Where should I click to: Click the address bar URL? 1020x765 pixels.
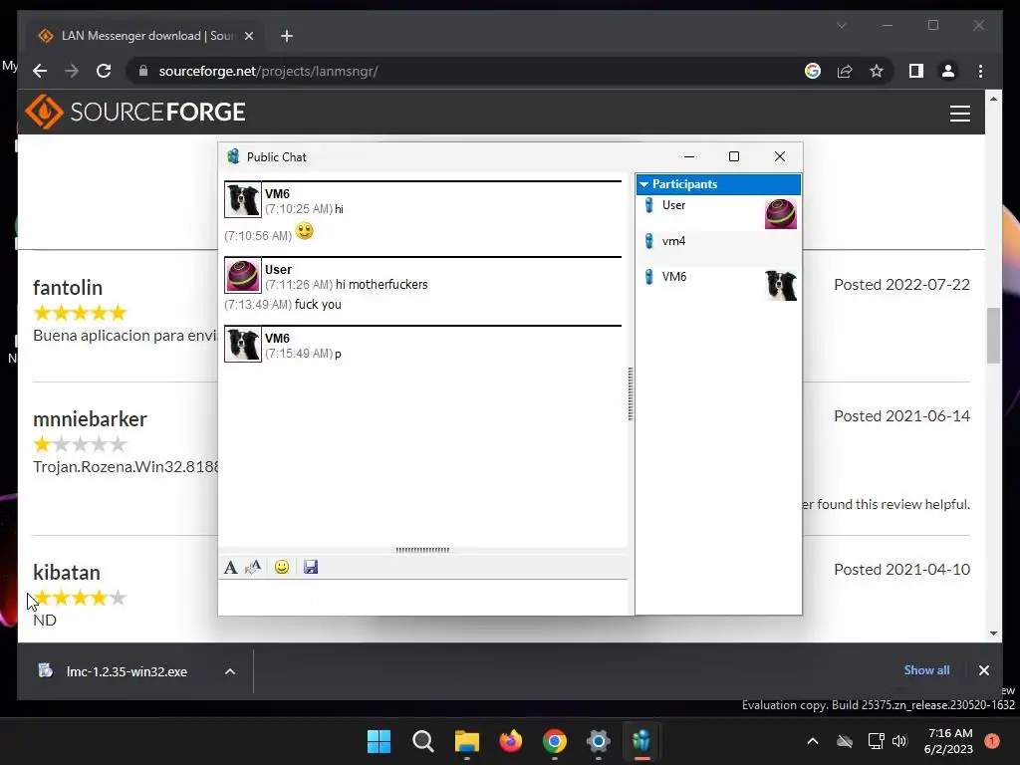(268, 71)
